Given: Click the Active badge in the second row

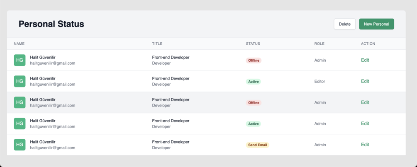Looking at the screenshot, I should [253, 82].
